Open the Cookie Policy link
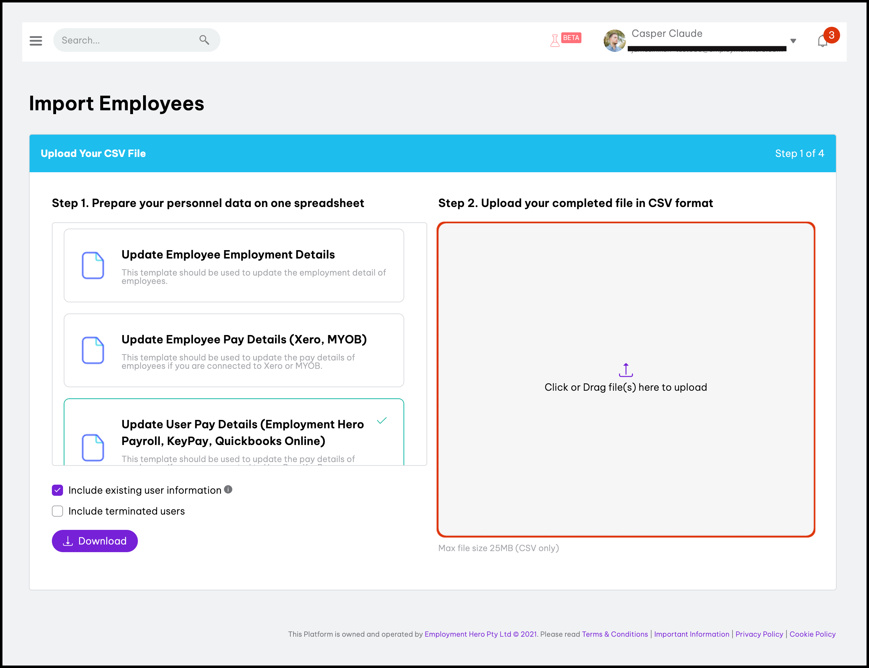 pos(812,634)
